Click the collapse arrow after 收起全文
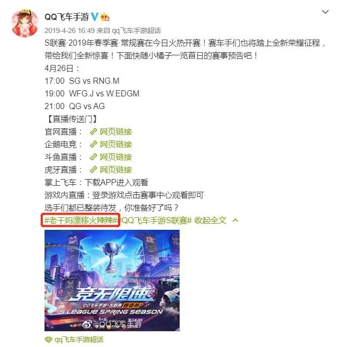This screenshot has width=339, height=347. (235, 220)
